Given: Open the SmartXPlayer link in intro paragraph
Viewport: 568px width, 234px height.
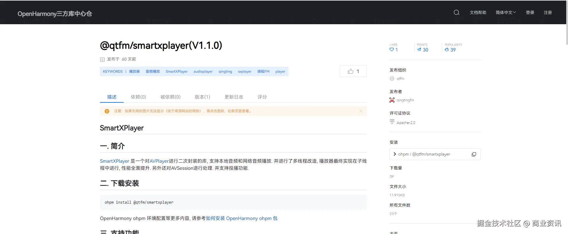Looking at the screenshot, I should pos(114,161).
